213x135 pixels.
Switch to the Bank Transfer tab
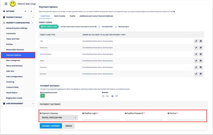click(x=60, y=16)
